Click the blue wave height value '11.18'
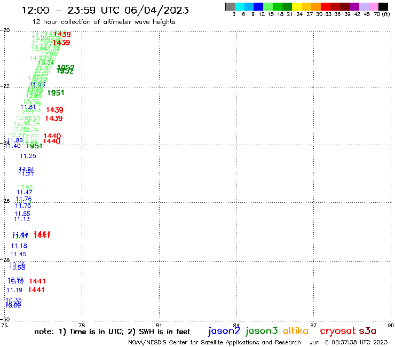395x347 pixels. click(x=19, y=246)
